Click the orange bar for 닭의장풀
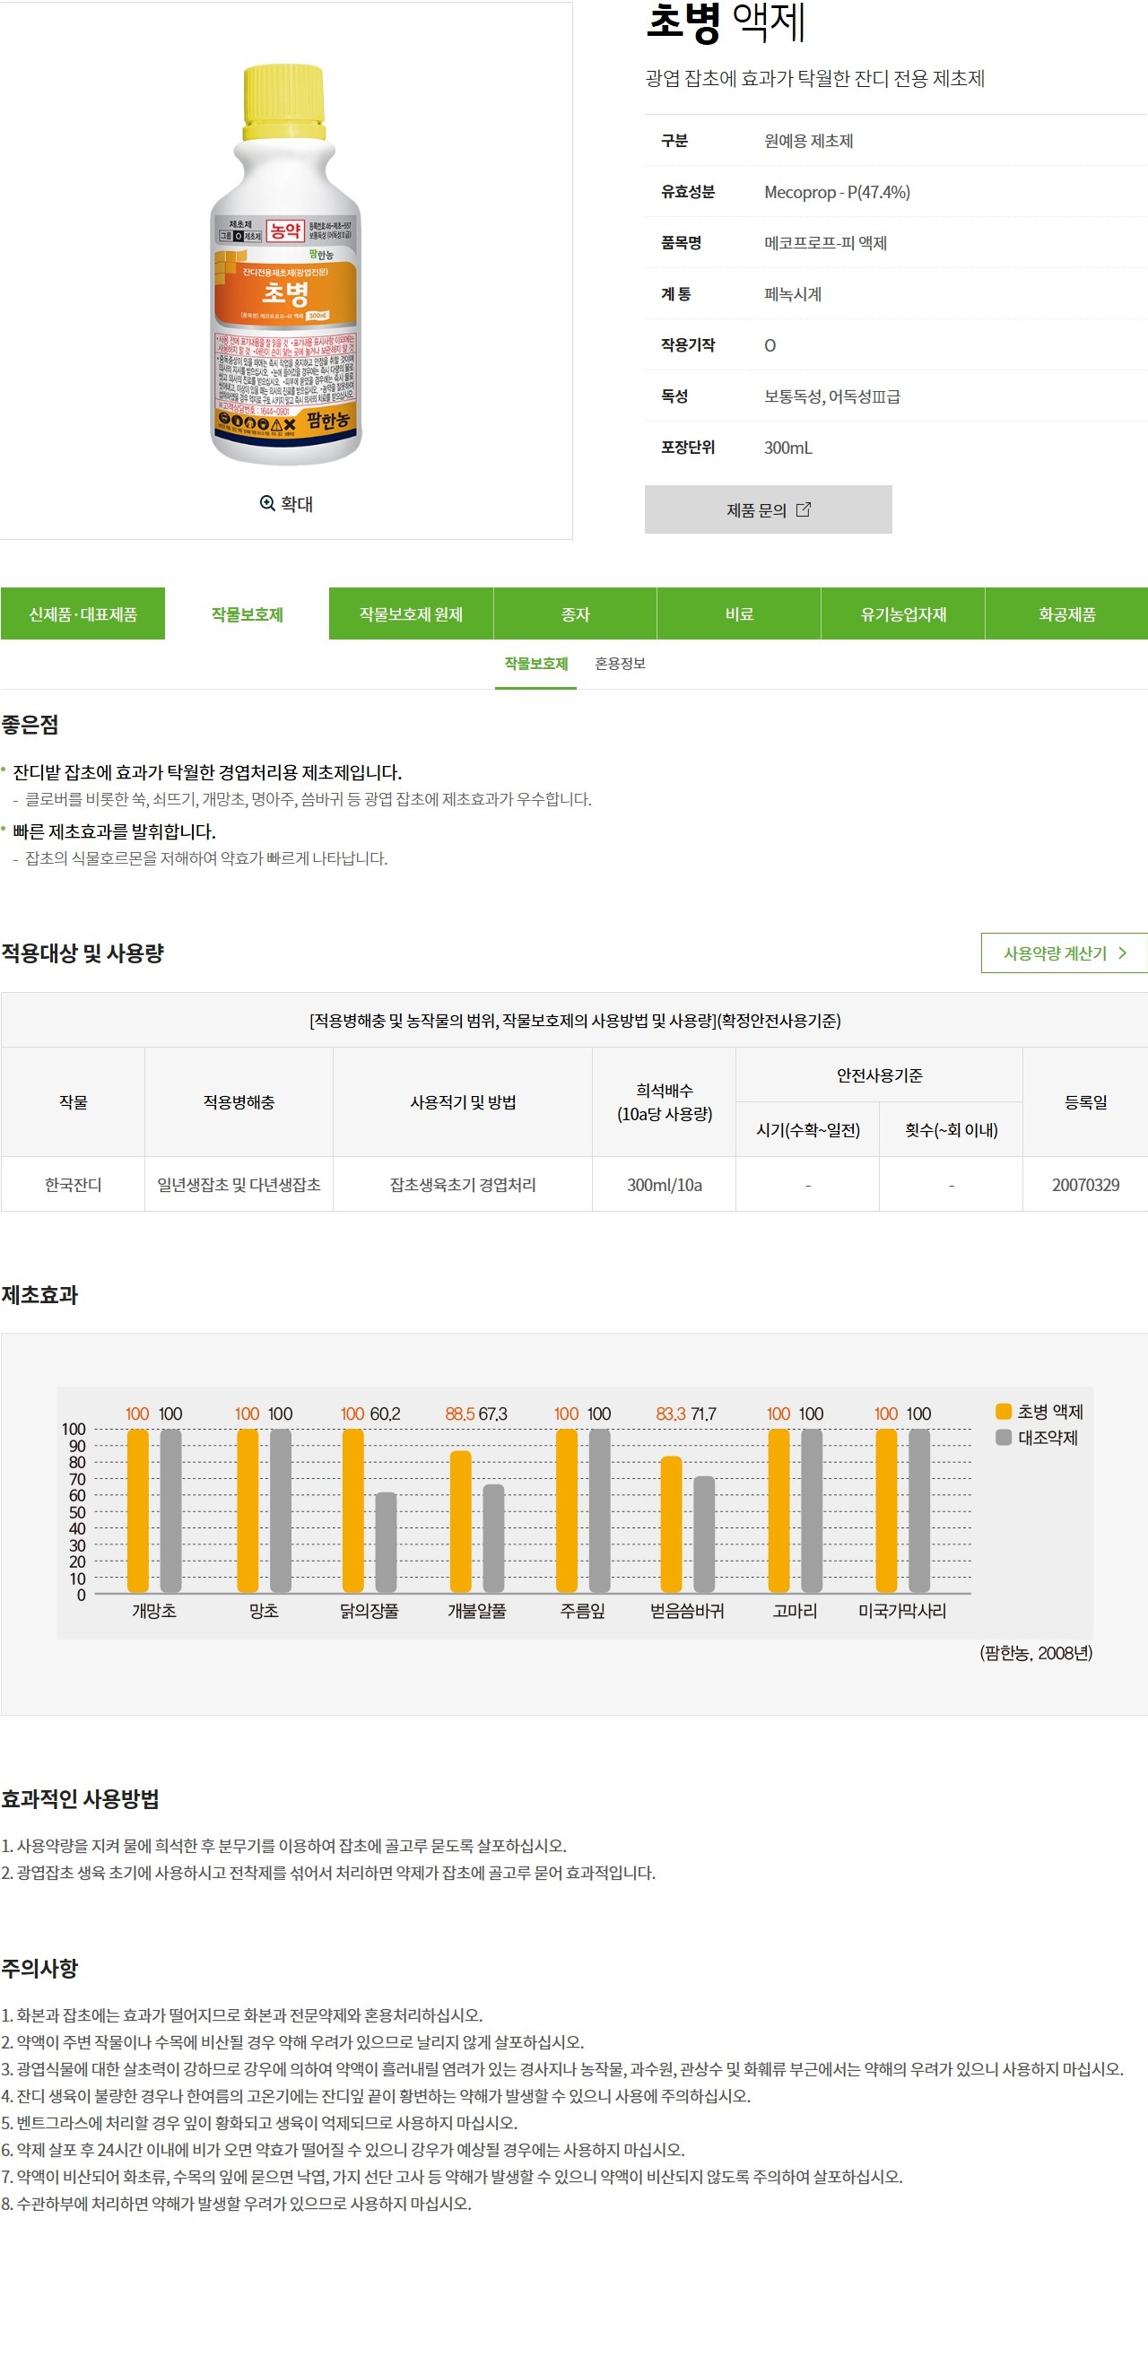 [x=353, y=1510]
